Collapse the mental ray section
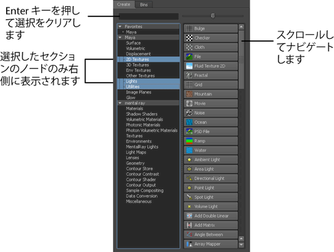The image size is (334, 252). pyautogui.click(x=120, y=103)
